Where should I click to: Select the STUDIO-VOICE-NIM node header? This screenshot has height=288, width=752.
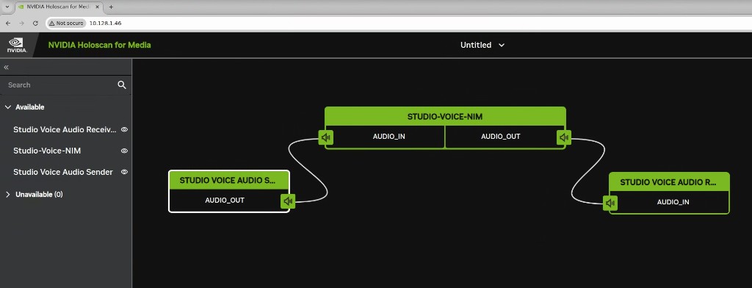pyautogui.click(x=445, y=117)
